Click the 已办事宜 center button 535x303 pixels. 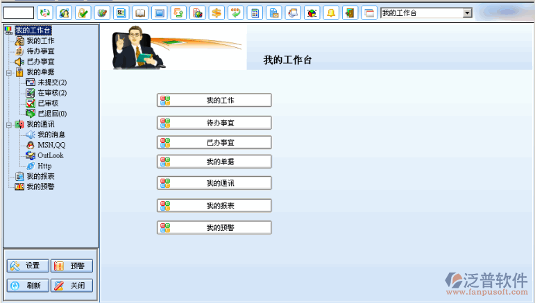click(x=214, y=142)
